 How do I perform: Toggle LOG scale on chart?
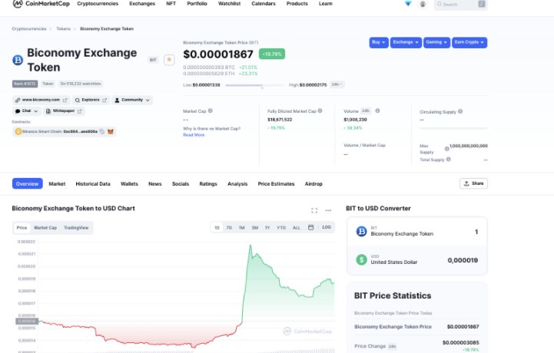327,227
